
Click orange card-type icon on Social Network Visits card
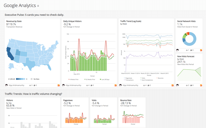click(201, 50)
